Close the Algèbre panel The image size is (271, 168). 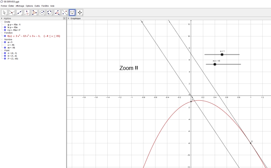point(64,18)
